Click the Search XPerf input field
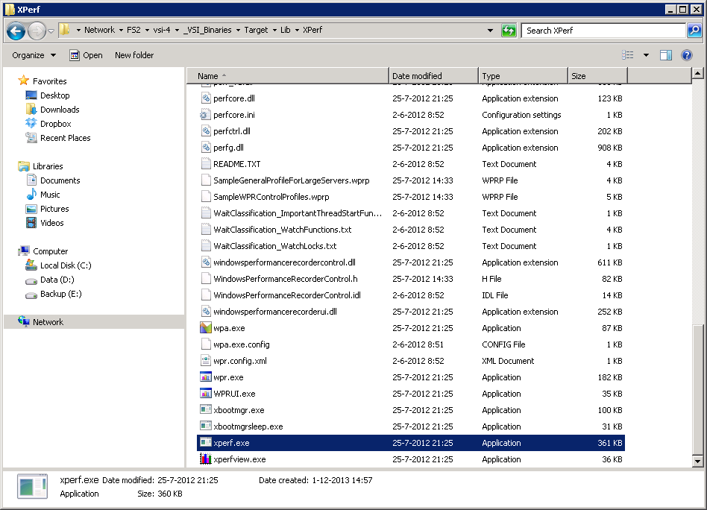Screen dimensions: 707x510 point(603,31)
